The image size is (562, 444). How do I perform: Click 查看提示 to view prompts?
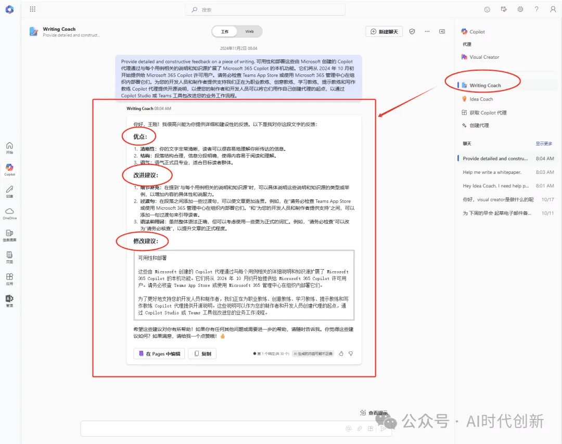(x=374, y=413)
